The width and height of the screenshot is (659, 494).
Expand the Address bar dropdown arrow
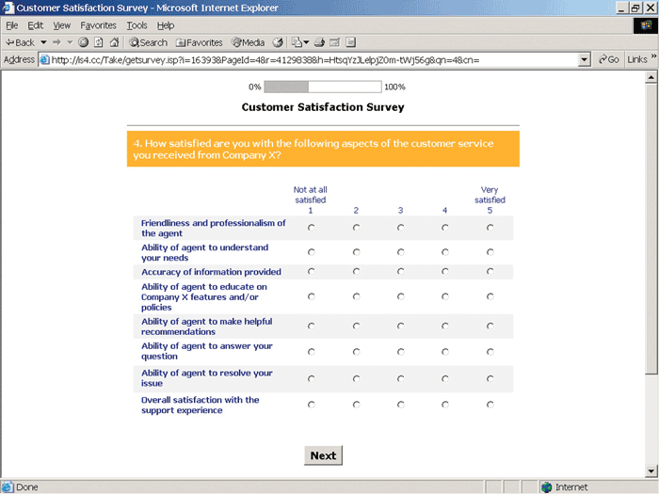pyautogui.click(x=585, y=59)
